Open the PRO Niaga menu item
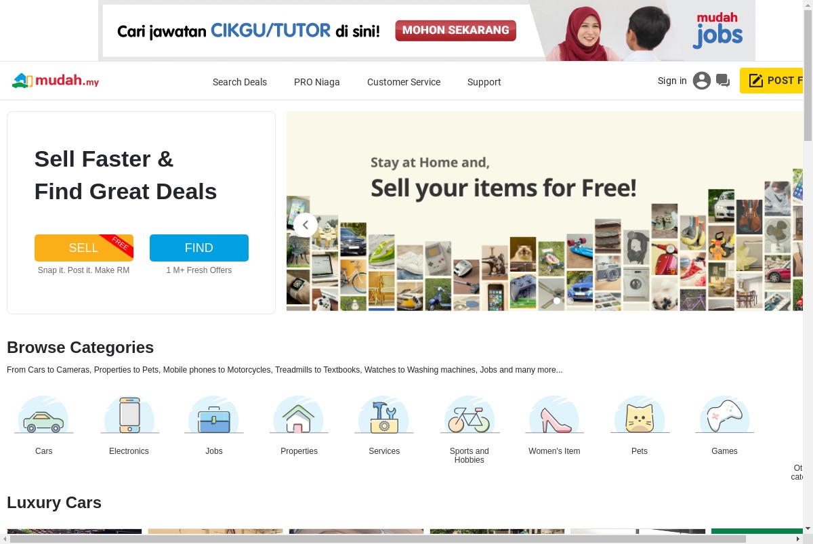This screenshot has height=544, width=813. (x=317, y=82)
